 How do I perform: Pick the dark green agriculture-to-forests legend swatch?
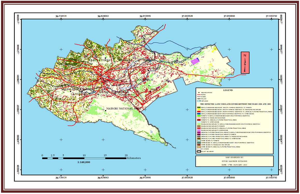coord(199,107)
